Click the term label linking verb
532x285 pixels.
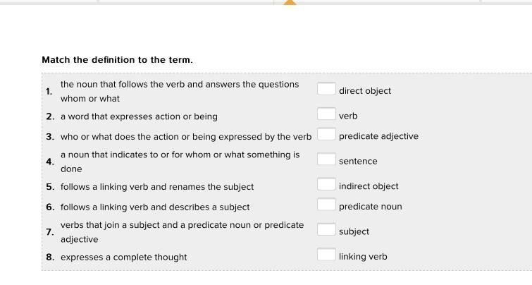point(363,257)
